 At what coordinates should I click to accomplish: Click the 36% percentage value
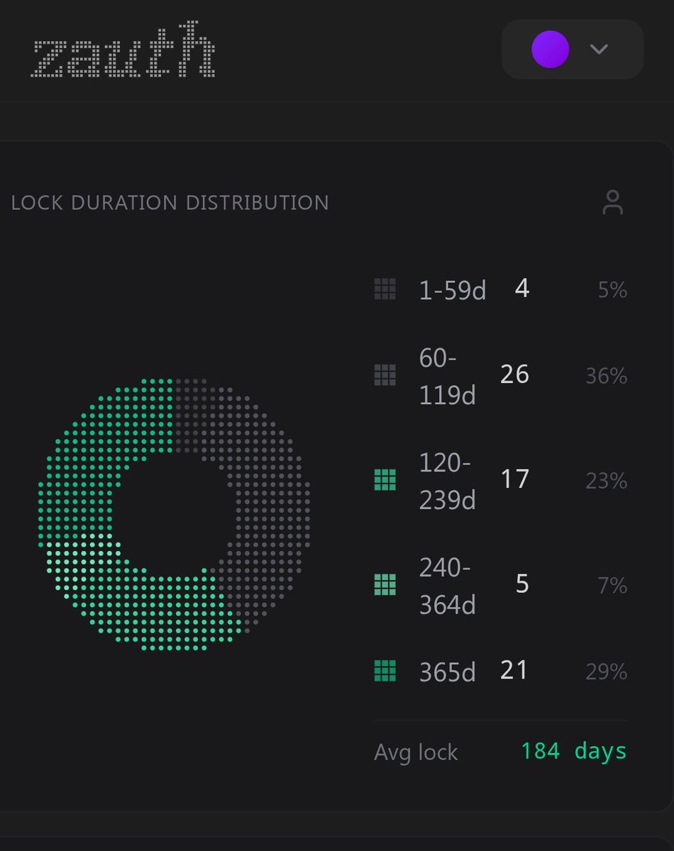point(607,376)
